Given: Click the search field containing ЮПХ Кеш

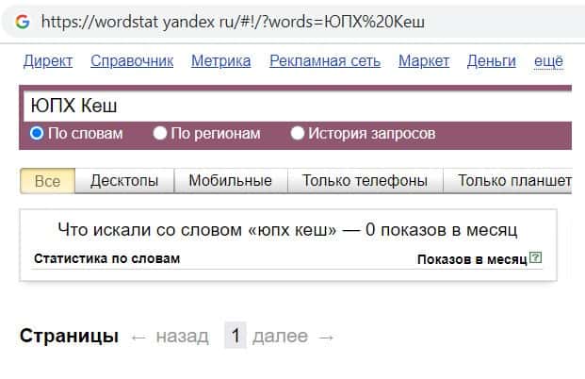Looking at the screenshot, I should (x=297, y=106).
